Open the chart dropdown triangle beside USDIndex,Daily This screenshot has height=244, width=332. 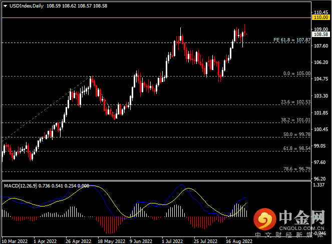[6, 6]
